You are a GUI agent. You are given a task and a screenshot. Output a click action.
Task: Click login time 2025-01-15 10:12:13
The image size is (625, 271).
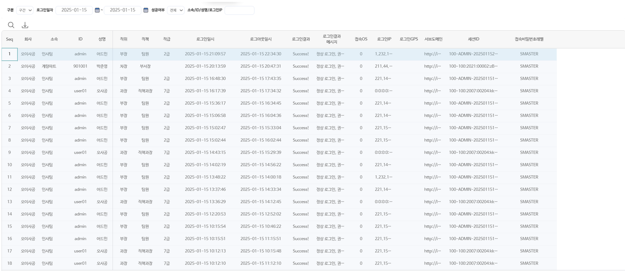pos(205,251)
